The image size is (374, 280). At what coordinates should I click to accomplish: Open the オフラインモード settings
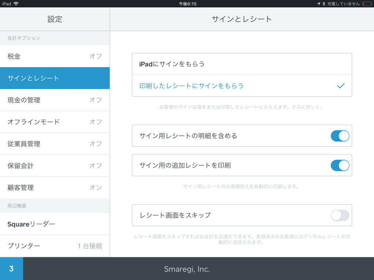pos(55,122)
